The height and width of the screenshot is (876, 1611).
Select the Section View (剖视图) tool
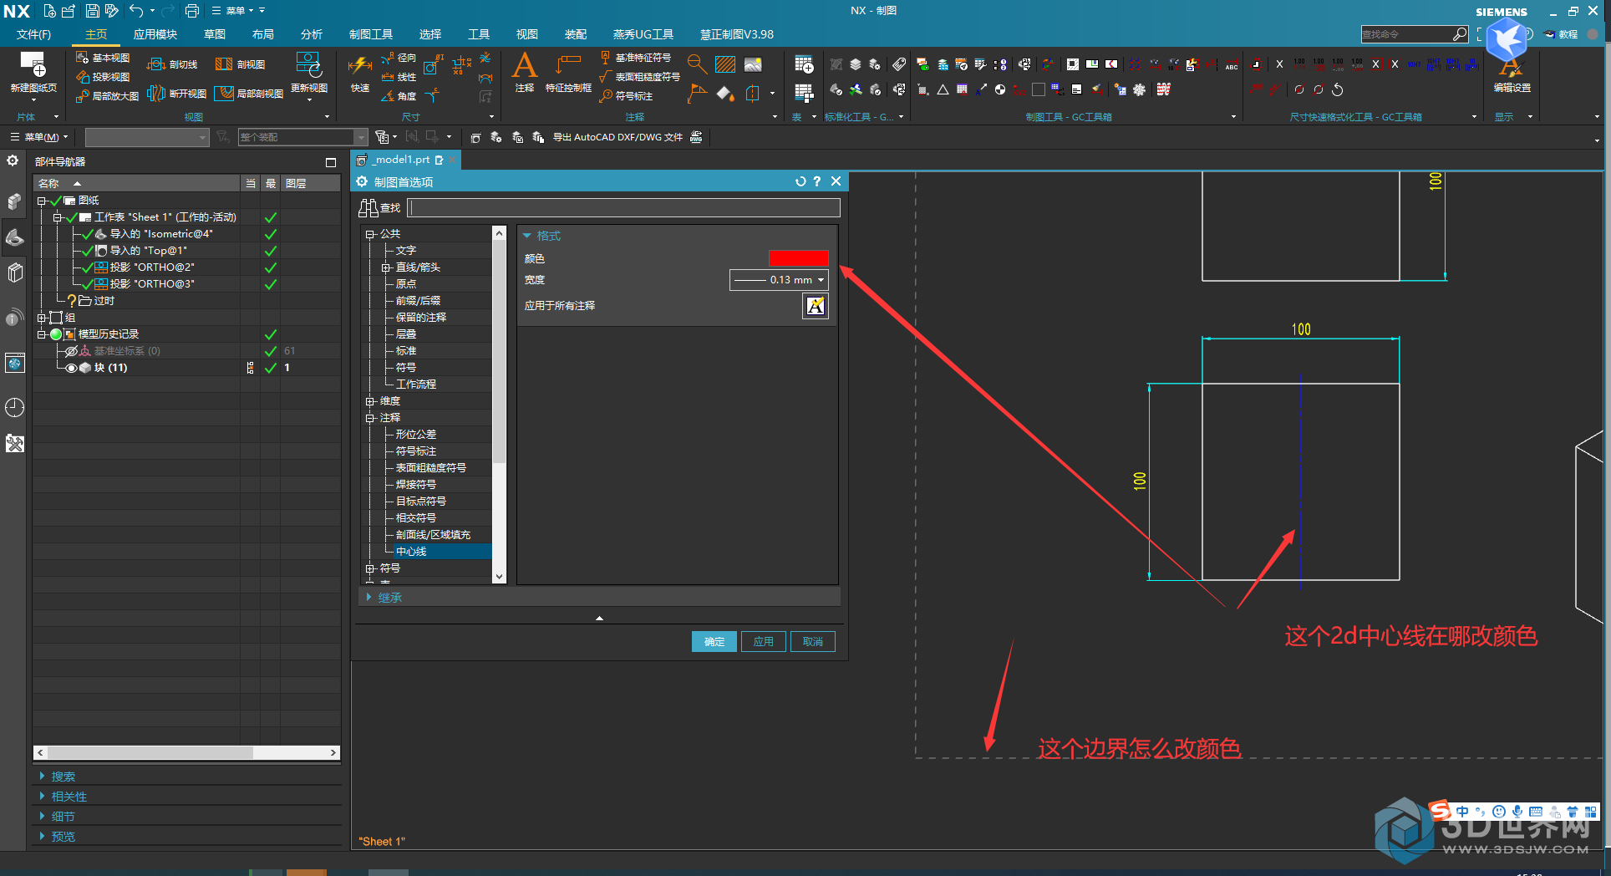[241, 64]
